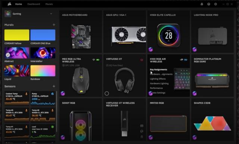Image resolution: width=239 pixels, height=144 pixels.
Task: Click mural sphere icon on Dominator Platinum card
Action: [195, 93]
